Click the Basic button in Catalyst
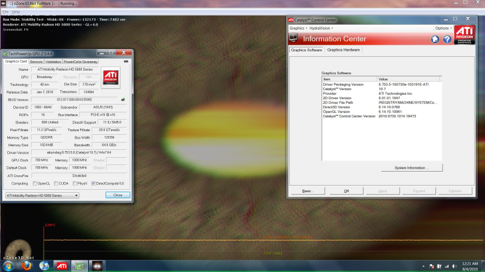This screenshot has height=272, width=485. [x=308, y=191]
